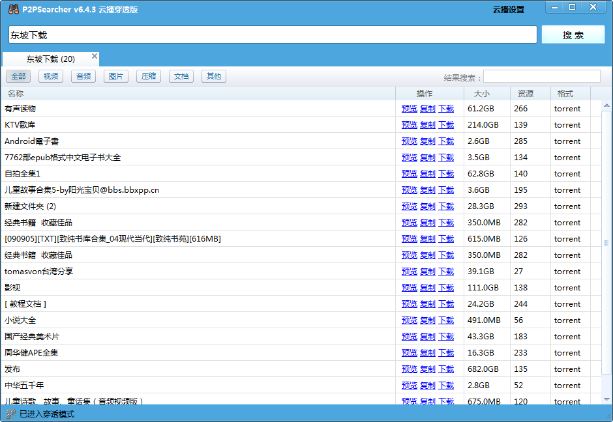
Task: Show only 压缩 results
Action: [149, 76]
